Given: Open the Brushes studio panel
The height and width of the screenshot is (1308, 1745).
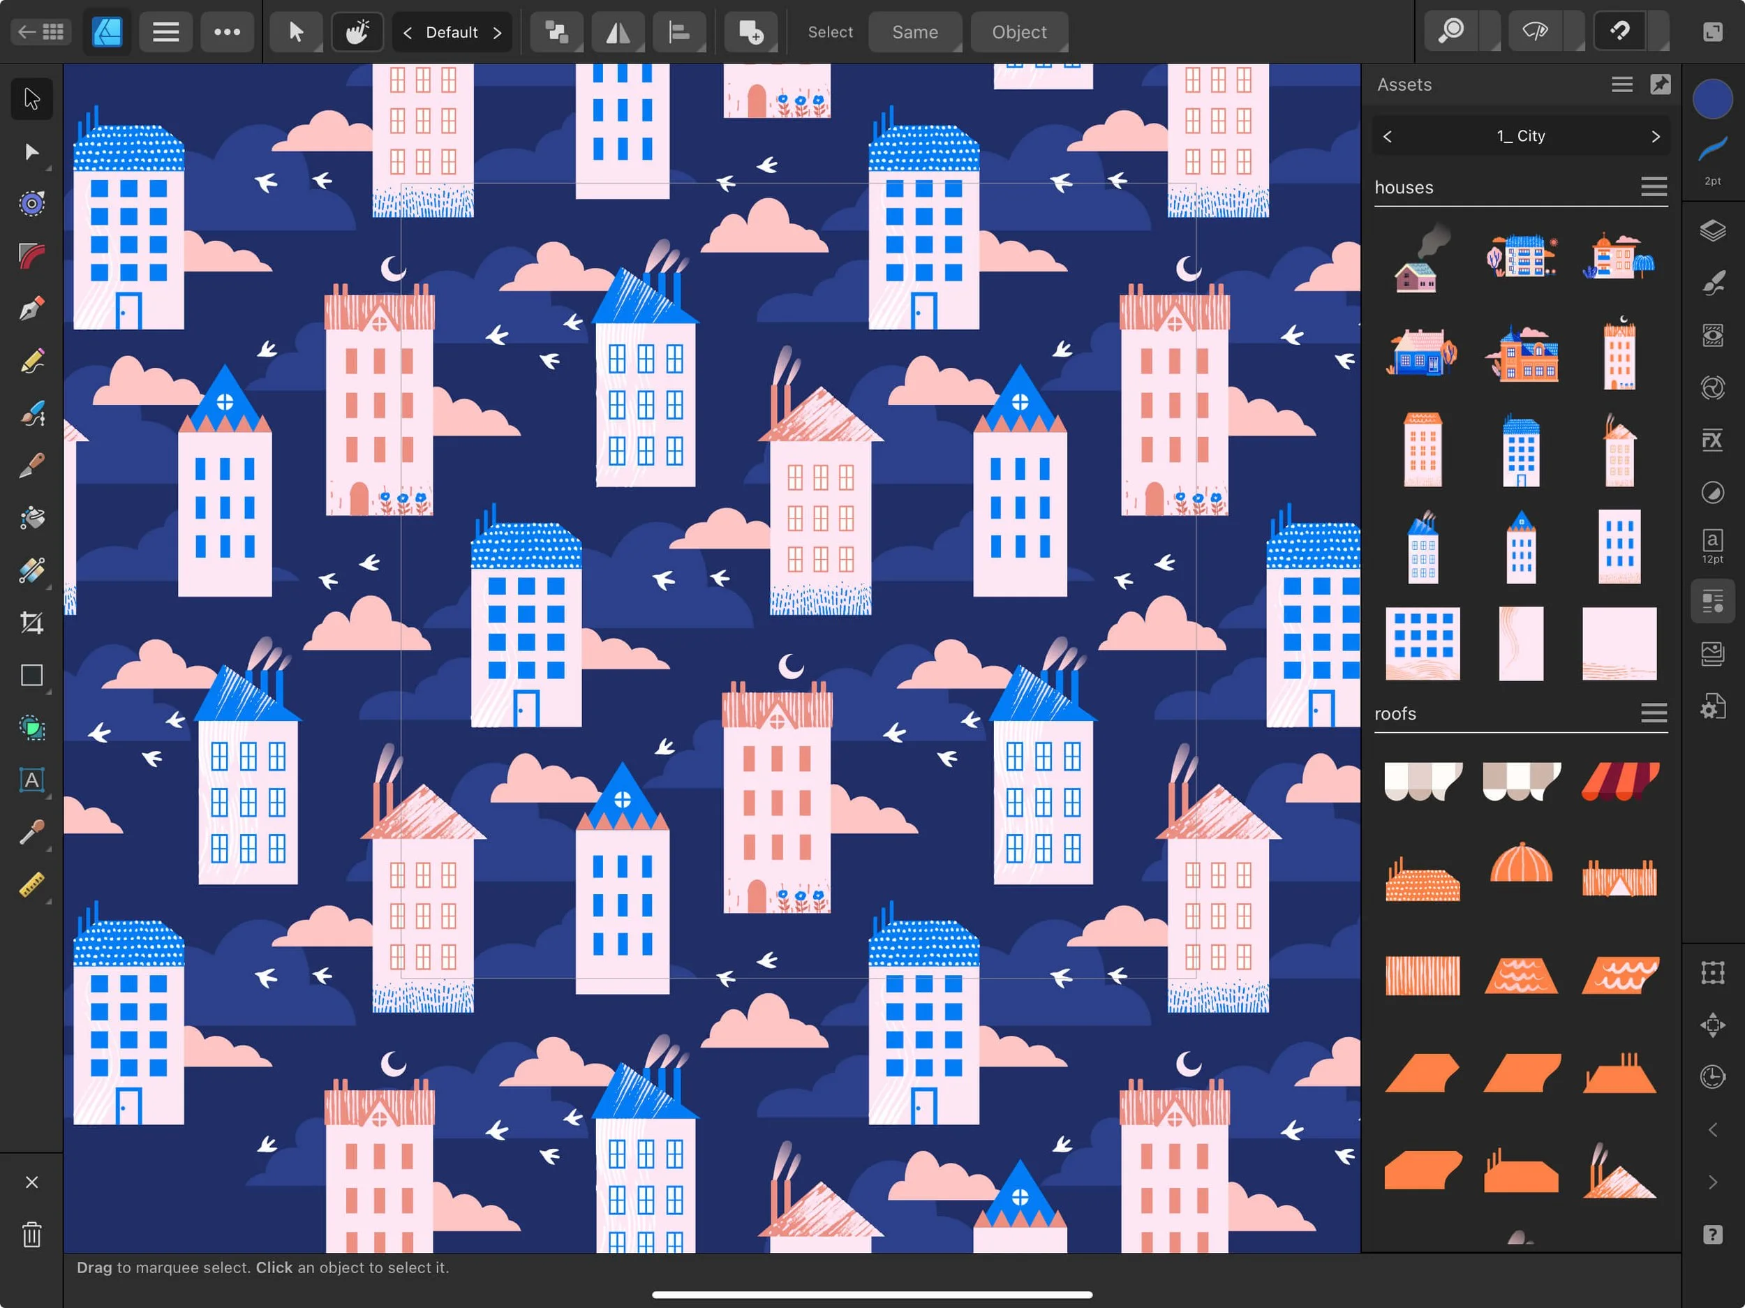Looking at the screenshot, I should [1712, 283].
